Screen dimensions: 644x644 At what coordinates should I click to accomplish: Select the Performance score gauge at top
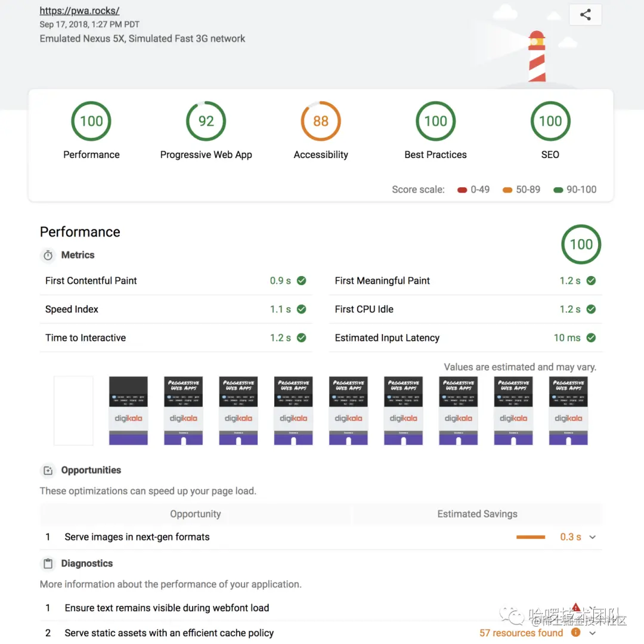pyautogui.click(x=91, y=121)
